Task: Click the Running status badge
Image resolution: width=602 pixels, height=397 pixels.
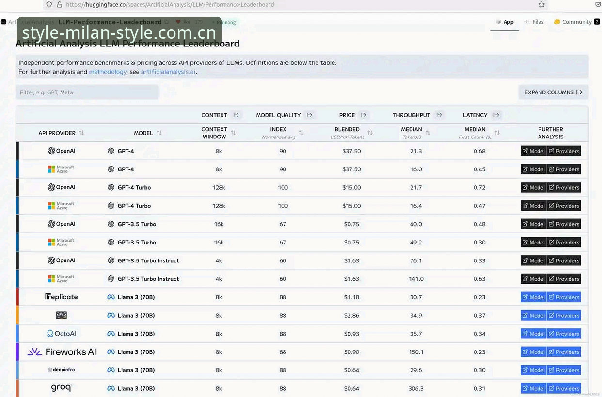Action: (223, 22)
